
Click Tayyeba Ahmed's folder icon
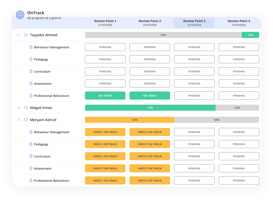(x=26, y=35)
